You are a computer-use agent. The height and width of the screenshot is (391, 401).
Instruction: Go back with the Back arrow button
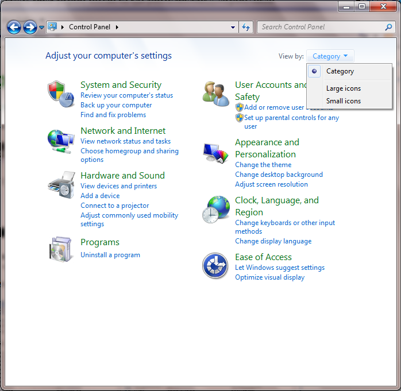pos(14,27)
